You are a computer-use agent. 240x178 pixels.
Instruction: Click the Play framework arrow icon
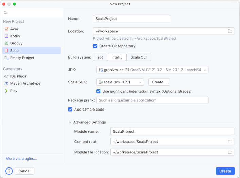[x=6, y=91]
